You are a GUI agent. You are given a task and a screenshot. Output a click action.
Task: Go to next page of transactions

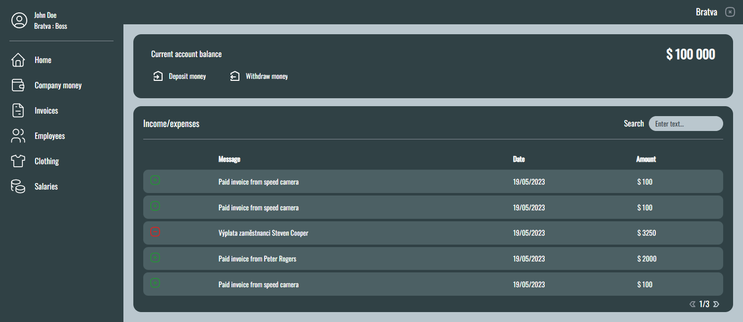point(716,304)
